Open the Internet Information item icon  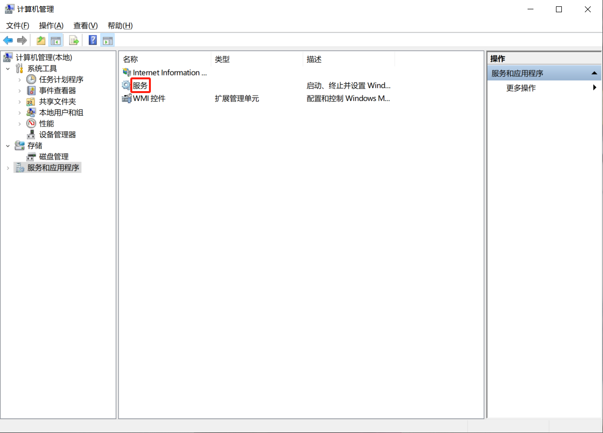tap(126, 72)
